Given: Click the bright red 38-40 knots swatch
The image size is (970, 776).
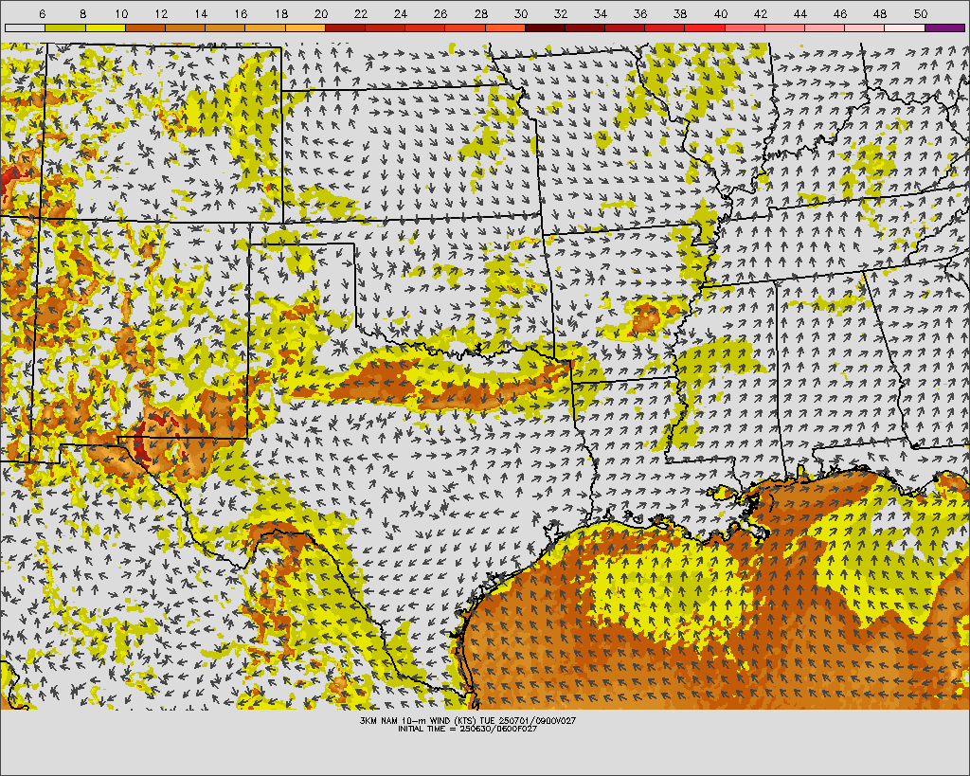Looking at the screenshot, I should [705, 27].
